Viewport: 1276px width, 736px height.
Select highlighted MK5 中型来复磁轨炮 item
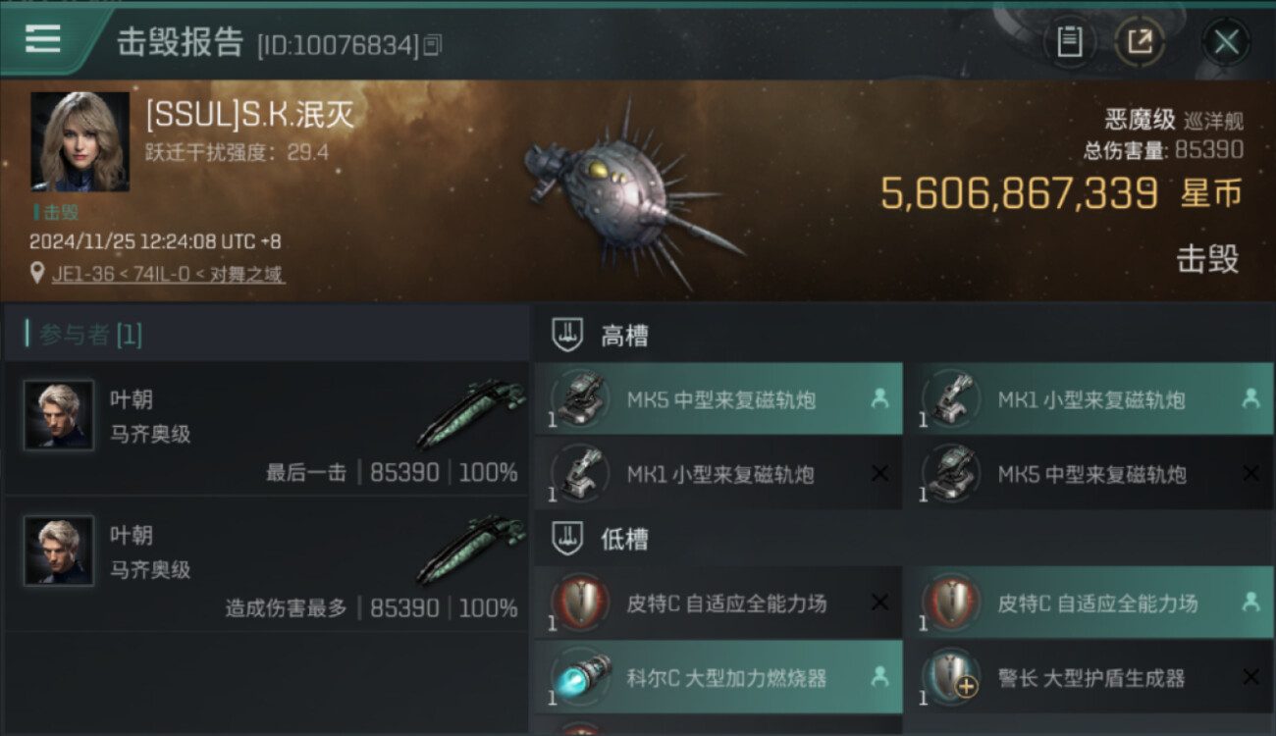pyautogui.click(x=718, y=399)
